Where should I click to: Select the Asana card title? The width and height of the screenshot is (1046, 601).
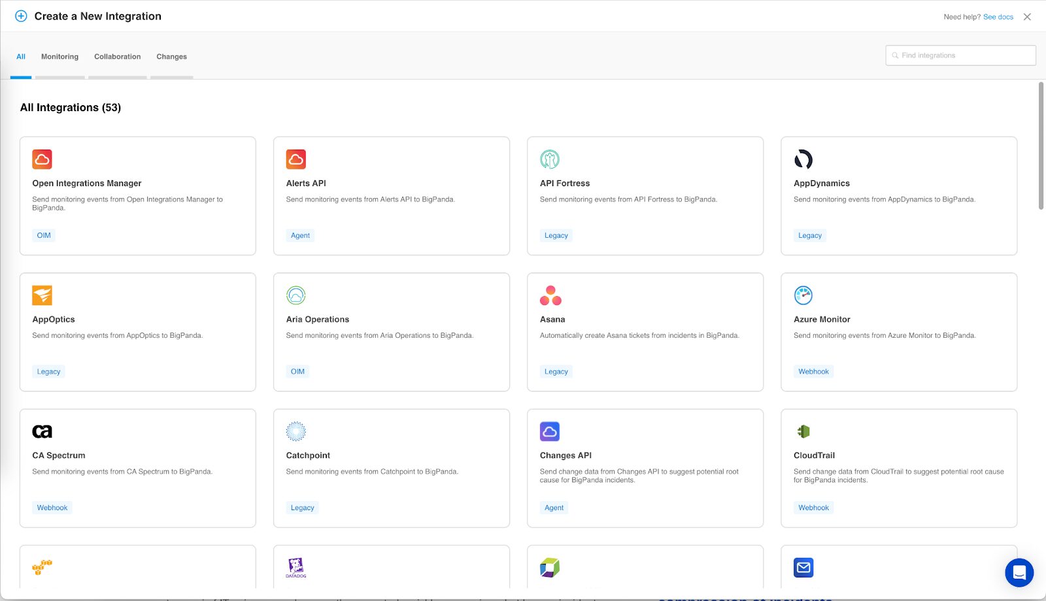pyautogui.click(x=552, y=319)
